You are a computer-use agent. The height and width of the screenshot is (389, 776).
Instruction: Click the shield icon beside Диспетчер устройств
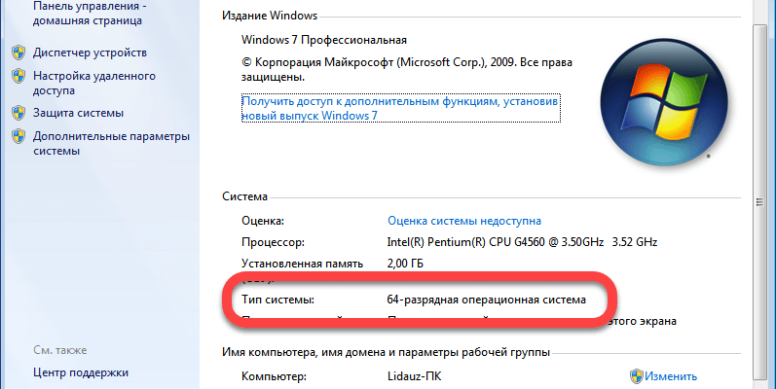pyautogui.click(x=18, y=53)
